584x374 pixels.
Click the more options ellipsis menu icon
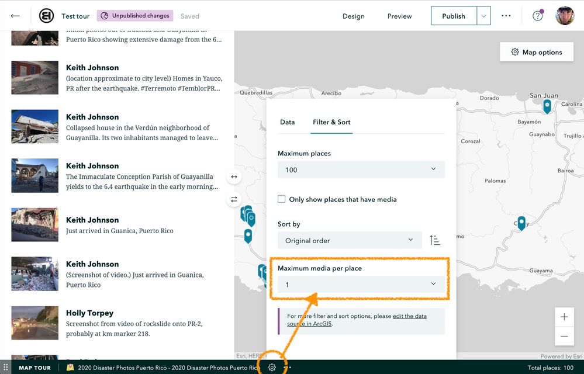[x=506, y=16]
